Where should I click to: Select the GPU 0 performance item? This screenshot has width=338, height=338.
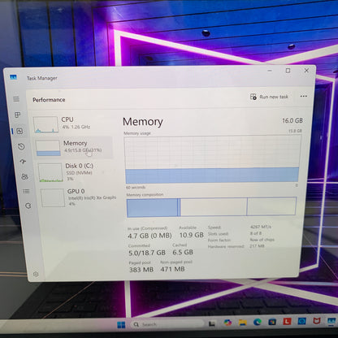point(79,197)
